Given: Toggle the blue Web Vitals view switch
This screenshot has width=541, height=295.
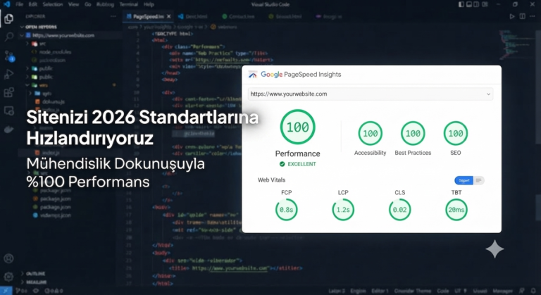Looking at the screenshot, I should tap(464, 180).
